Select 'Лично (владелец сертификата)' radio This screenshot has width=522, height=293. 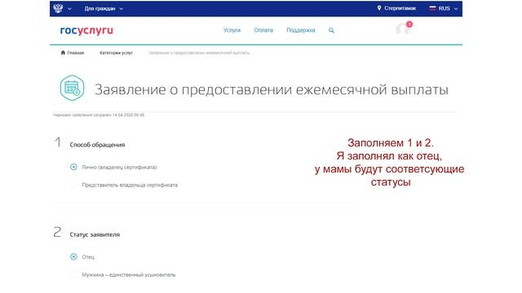click(73, 167)
